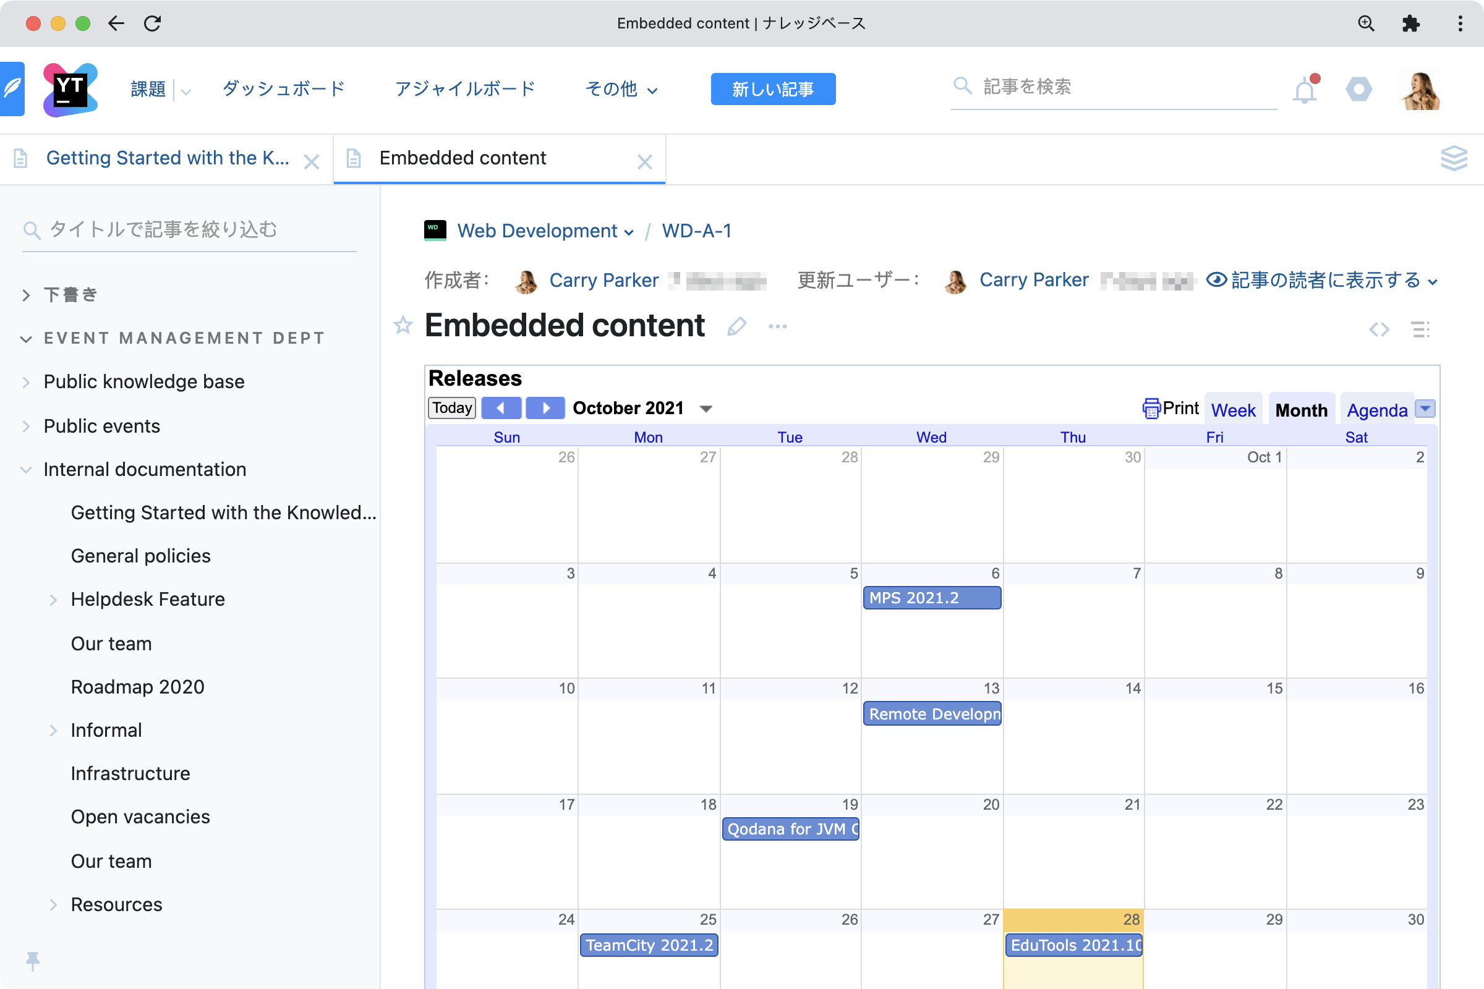The width and height of the screenshot is (1484, 989).
Task: Open Remote Development event
Action: pyautogui.click(x=932, y=713)
